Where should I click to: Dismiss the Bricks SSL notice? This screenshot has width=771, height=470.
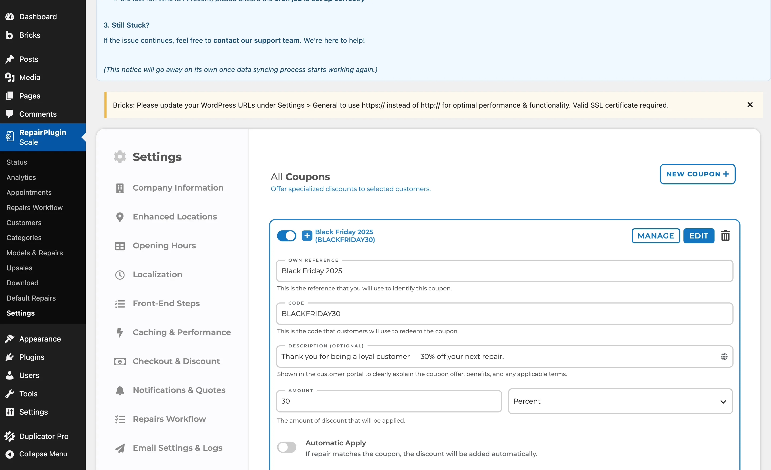tap(750, 105)
